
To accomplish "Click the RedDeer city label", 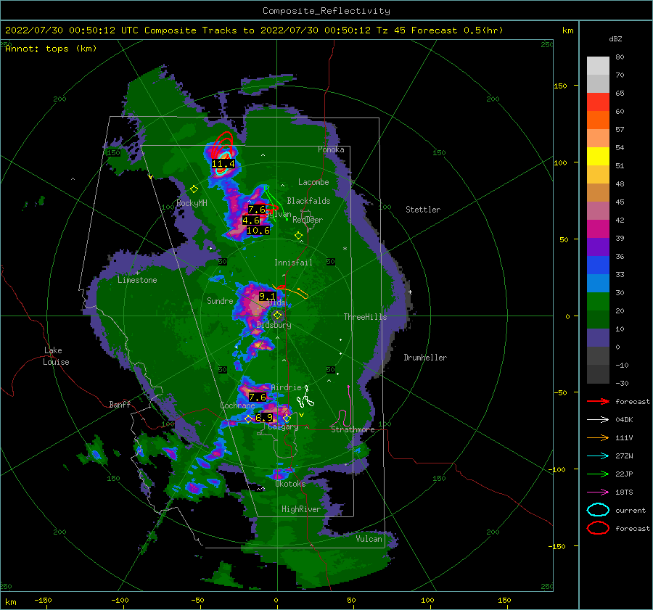I will tap(308, 220).
